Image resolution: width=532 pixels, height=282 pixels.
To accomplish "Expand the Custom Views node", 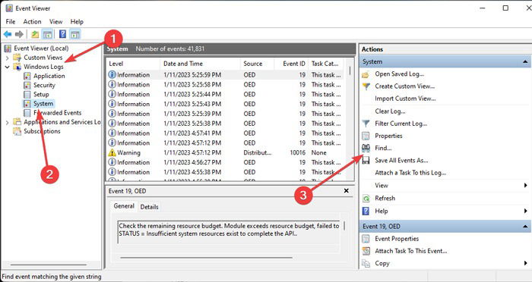I will (7, 58).
